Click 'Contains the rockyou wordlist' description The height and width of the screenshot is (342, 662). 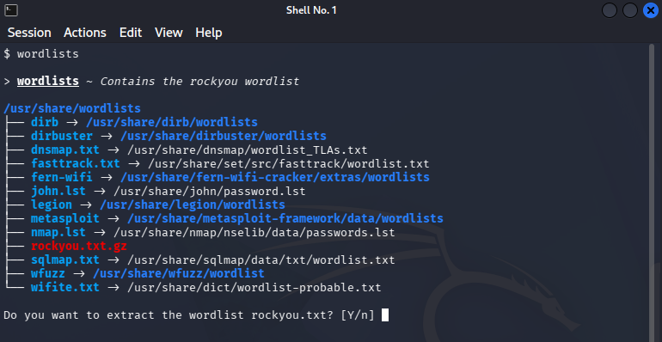pos(199,81)
